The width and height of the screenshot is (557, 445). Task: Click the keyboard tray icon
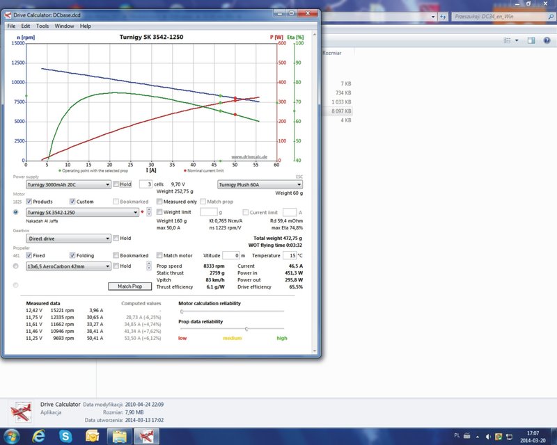coord(467,436)
